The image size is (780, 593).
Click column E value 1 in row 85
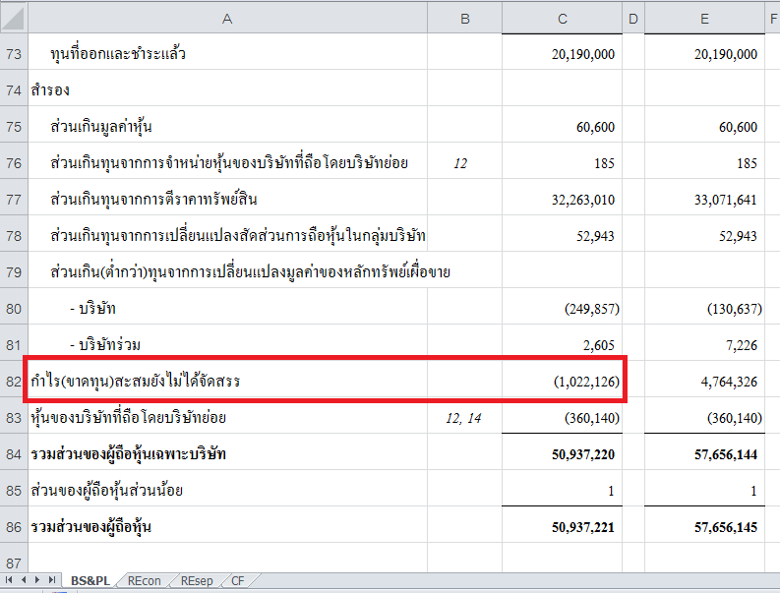[753, 491]
